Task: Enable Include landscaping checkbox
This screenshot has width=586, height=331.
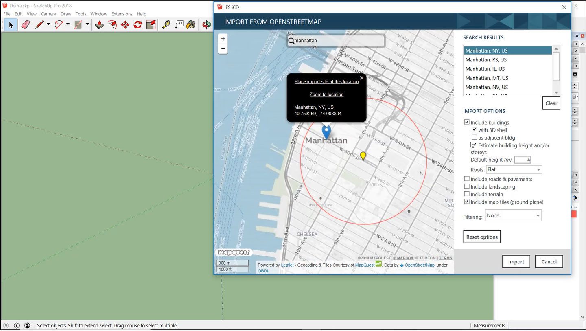Action: tap(467, 186)
